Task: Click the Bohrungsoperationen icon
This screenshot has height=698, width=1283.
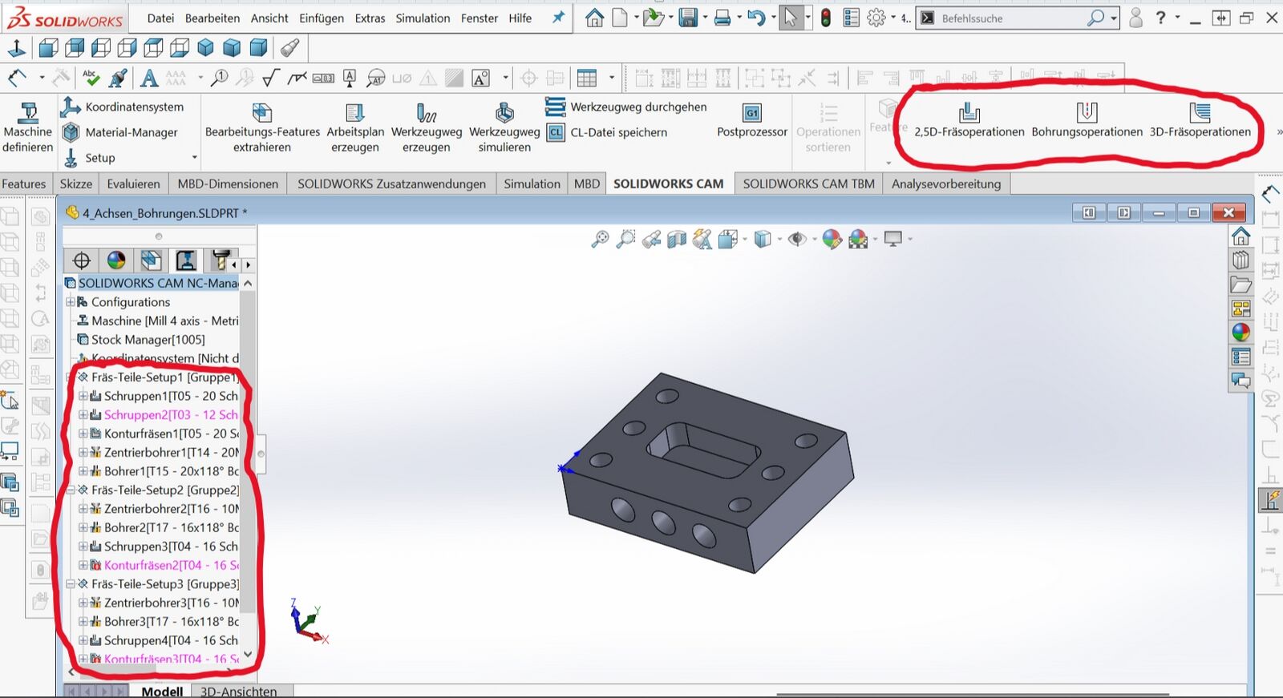Action: [x=1087, y=113]
